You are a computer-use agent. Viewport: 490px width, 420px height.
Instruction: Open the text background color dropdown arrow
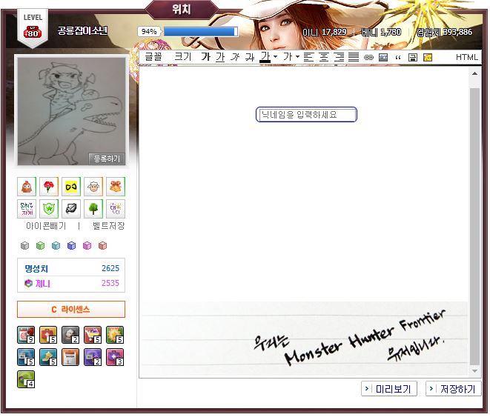pos(297,57)
